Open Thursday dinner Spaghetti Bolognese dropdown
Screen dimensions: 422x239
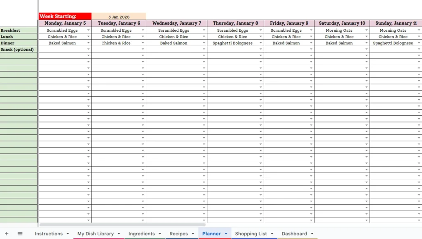pyautogui.click(x=261, y=43)
